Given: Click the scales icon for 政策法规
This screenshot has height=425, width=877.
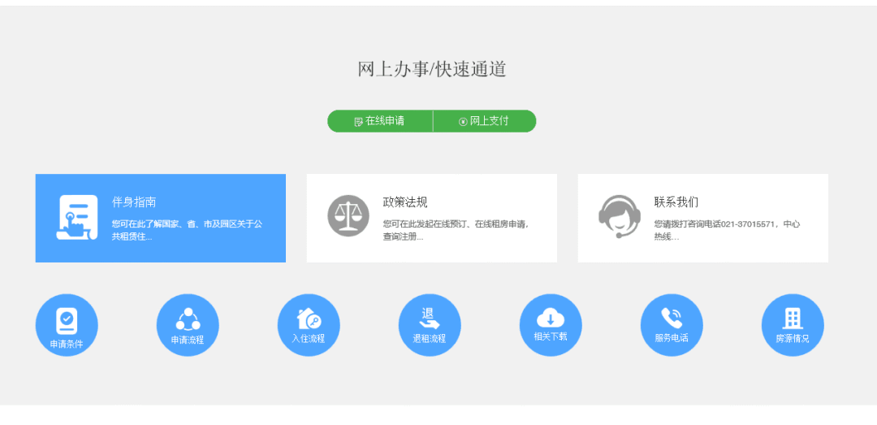Looking at the screenshot, I should [x=348, y=216].
